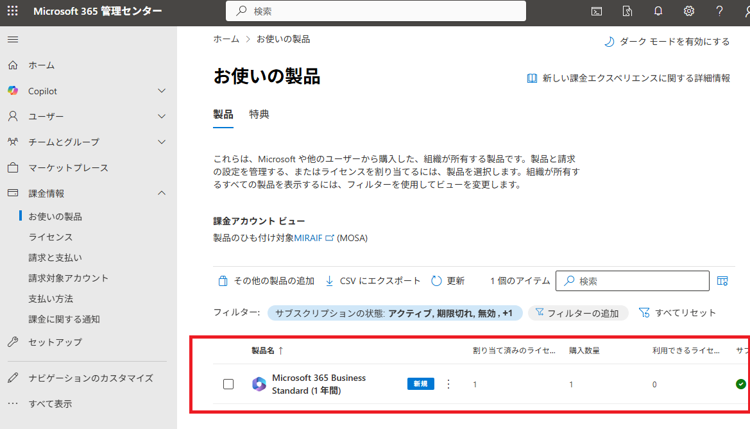Screen dimensions: 750x429
Task: Click the refresh 更新 button
Action: click(x=448, y=281)
